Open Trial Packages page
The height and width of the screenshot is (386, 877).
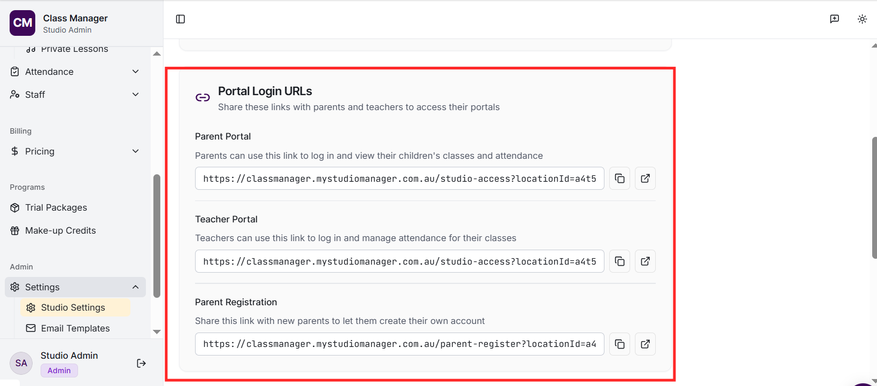[56, 207]
